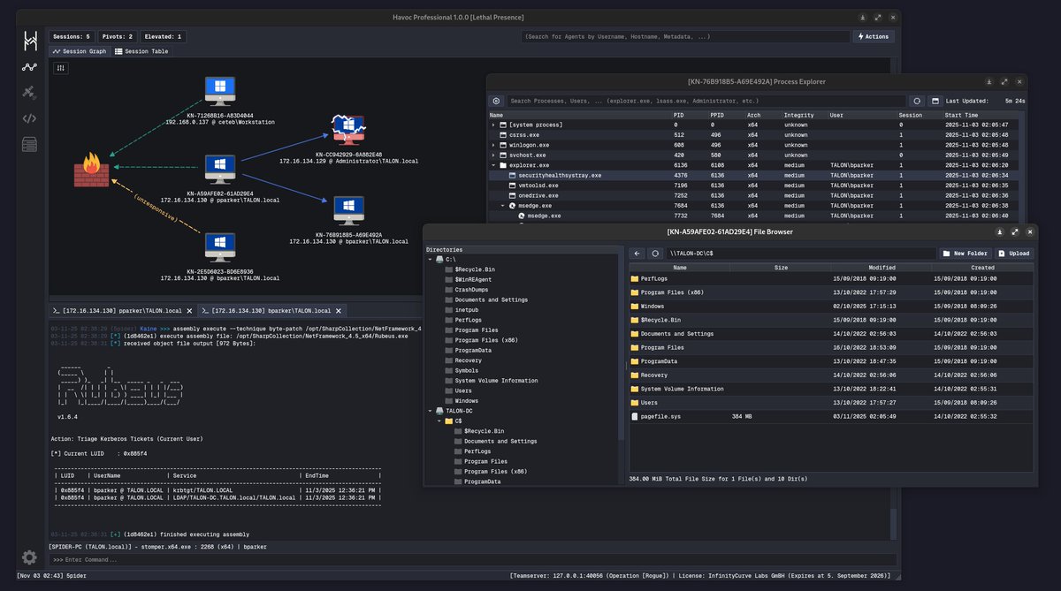1061x591 pixels.
Task: Open the server storage sidebar icon
Action: pyautogui.click(x=30, y=144)
